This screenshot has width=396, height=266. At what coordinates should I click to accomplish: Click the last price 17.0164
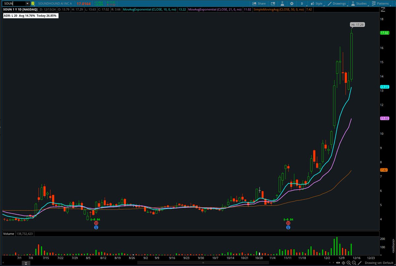[83, 4]
